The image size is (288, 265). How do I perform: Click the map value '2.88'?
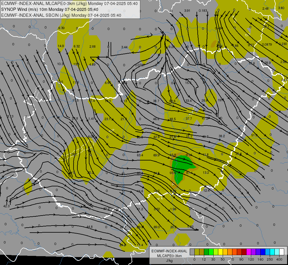(92, 47)
